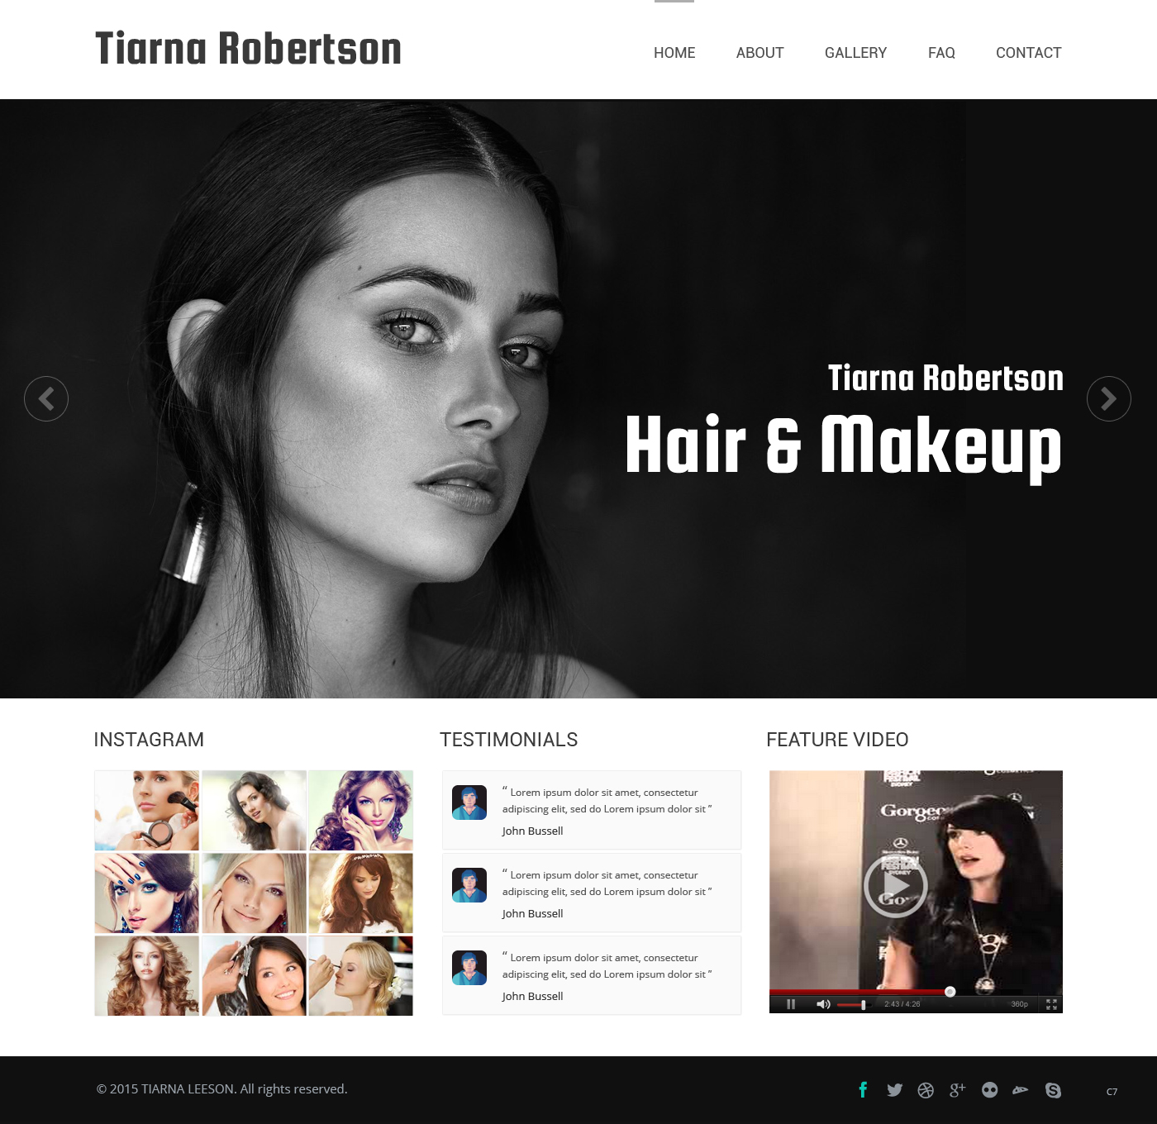Open the CONTACT page
The width and height of the screenshot is (1157, 1124).
(1029, 53)
